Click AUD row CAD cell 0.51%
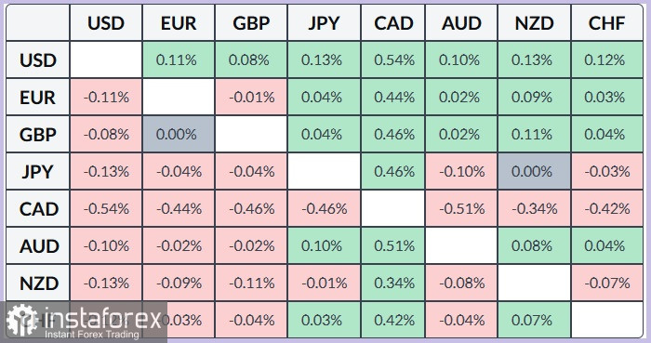Screen dimensions: 651x343 click(x=393, y=246)
